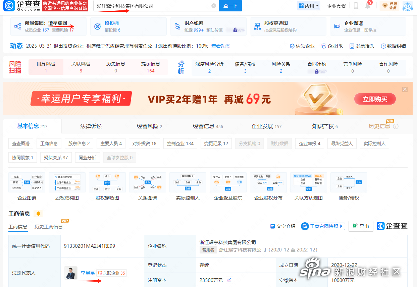
Task: Open the 工商官网快照 button
Action: (x=323, y=226)
